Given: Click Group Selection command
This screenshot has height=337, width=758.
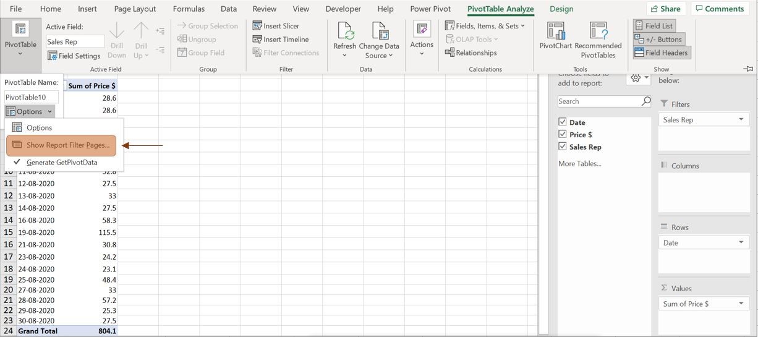Looking at the screenshot, I should click(x=208, y=26).
